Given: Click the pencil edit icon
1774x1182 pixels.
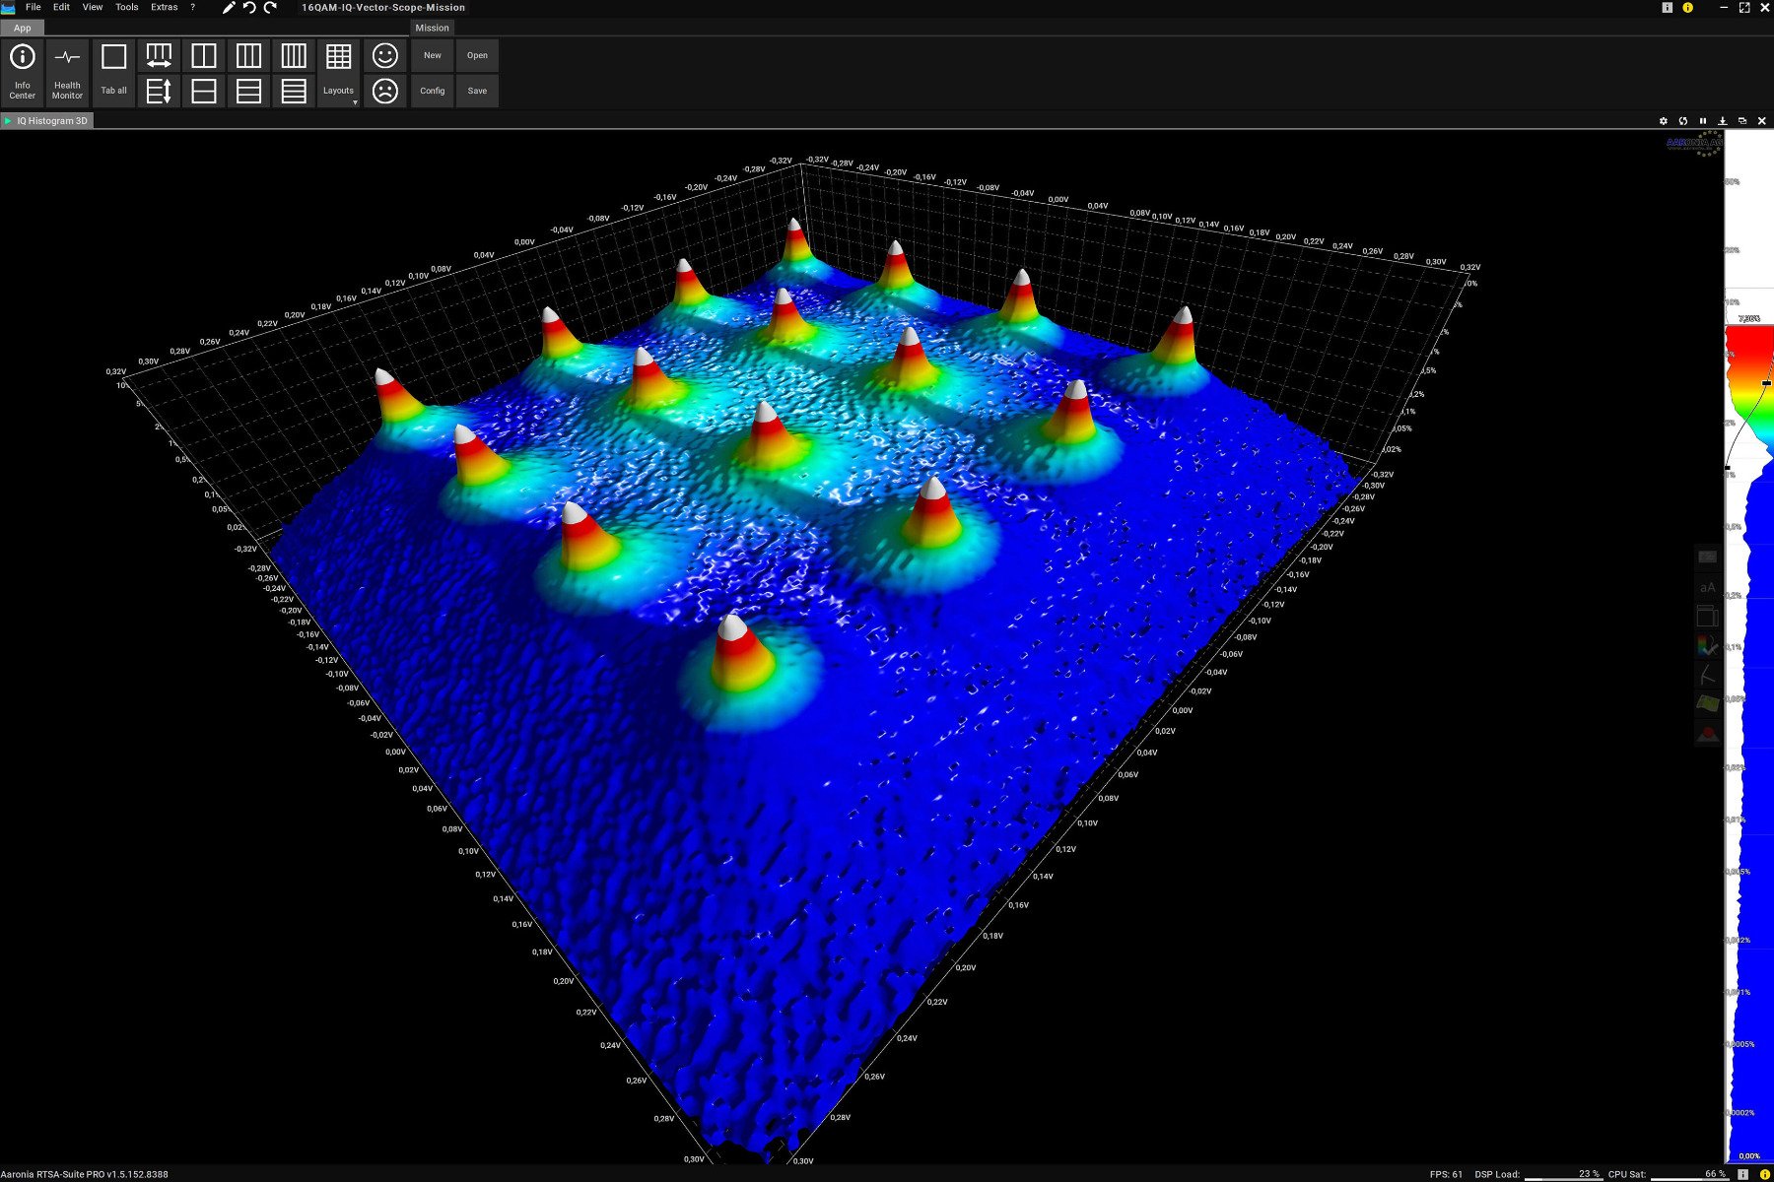Looking at the screenshot, I should [x=229, y=7].
